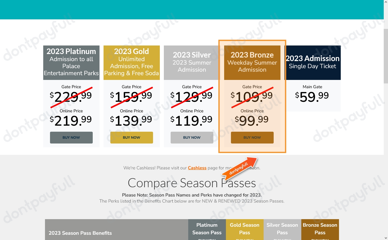Click the Compare Season Passes heading
This screenshot has width=388, height=240.
192,183
